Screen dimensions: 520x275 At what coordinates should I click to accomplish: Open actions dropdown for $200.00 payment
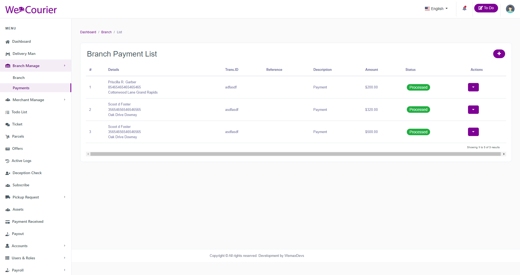point(473,87)
